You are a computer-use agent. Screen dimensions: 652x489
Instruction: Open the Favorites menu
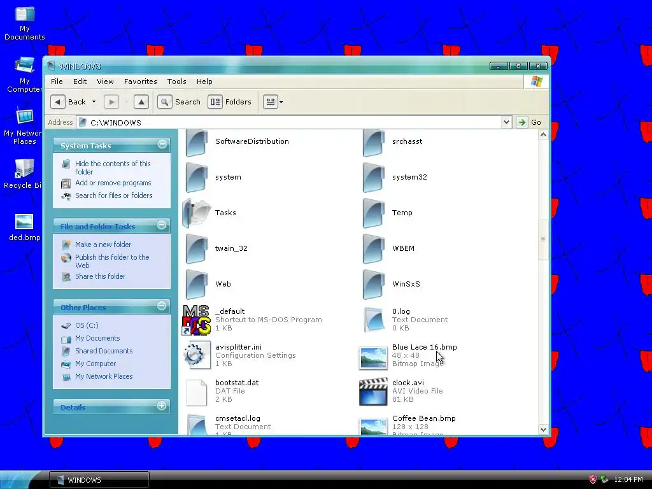point(141,81)
